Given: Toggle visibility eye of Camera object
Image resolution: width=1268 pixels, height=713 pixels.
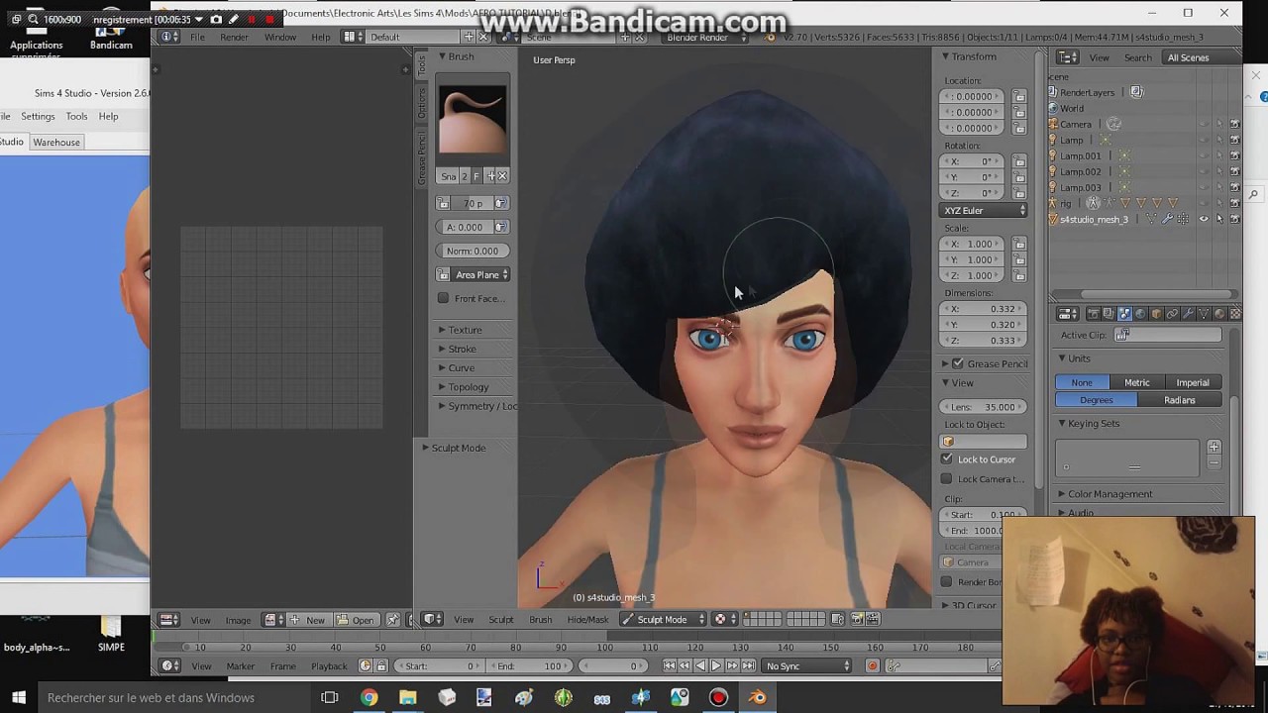Looking at the screenshot, I should 1204,124.
